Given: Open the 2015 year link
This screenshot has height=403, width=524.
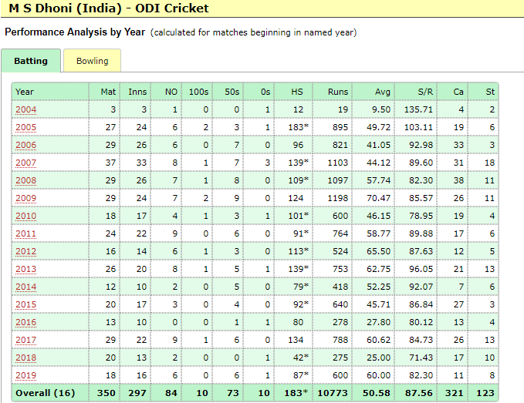Looking at the screenshot, I should coord(25,304).
